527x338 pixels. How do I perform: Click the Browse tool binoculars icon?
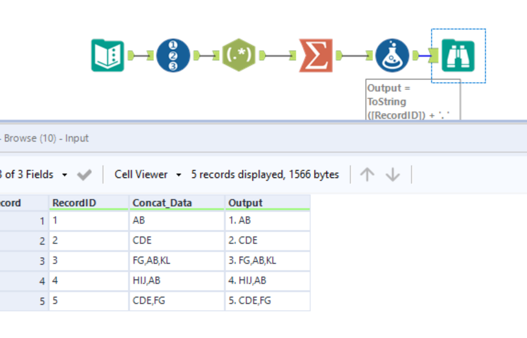pos(458,55)
